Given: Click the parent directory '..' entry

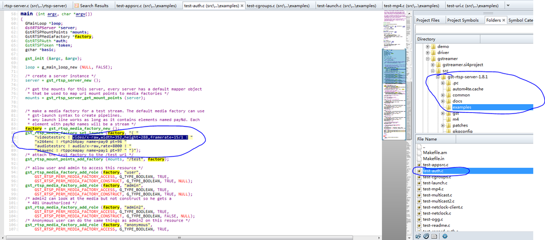Looking at the screenshot, I should click(x=424, y=147).
